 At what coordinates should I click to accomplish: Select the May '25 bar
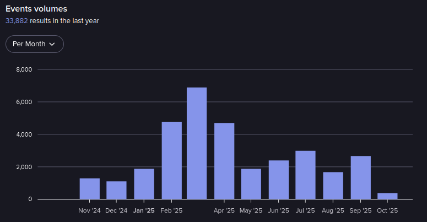[x=251, y=184]
